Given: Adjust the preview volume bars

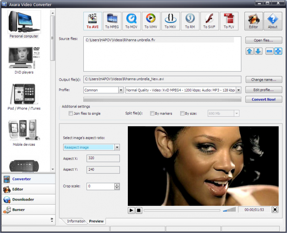Looking at the screenshot, I should (x=229, y=209).
